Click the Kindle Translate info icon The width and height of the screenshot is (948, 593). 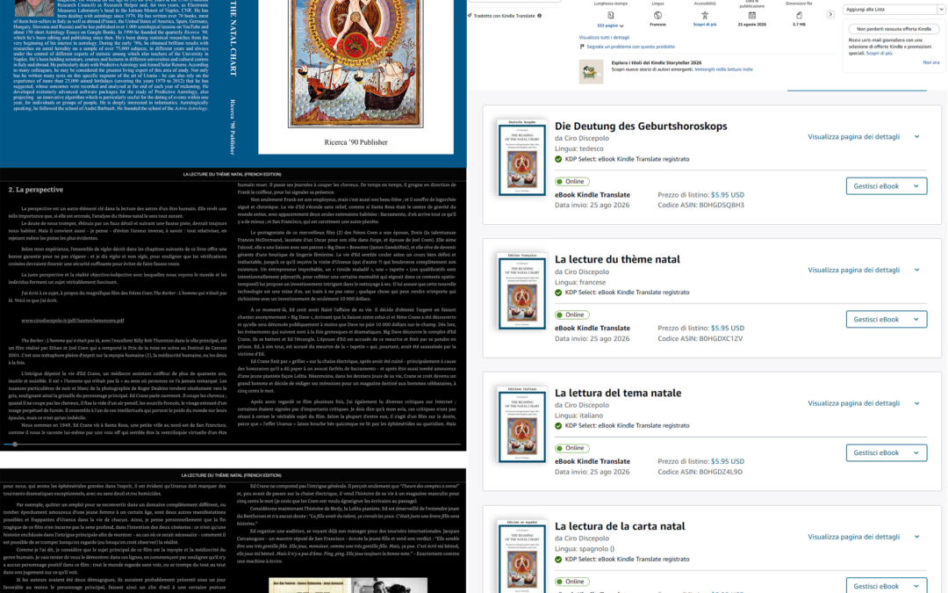tap(539, 16)
